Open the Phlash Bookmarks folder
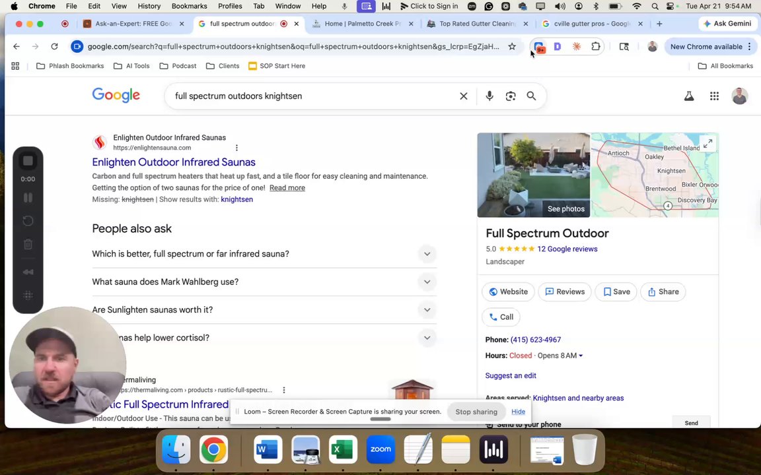The image size is (761, 475). (70, 66)
